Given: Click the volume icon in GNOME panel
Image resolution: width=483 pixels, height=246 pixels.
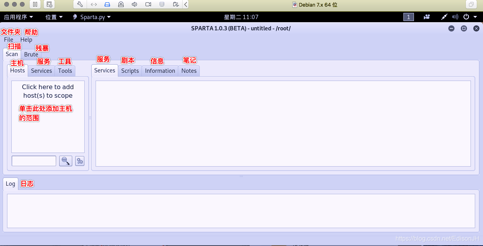Looking at the screenshot, I should point(455,17).
